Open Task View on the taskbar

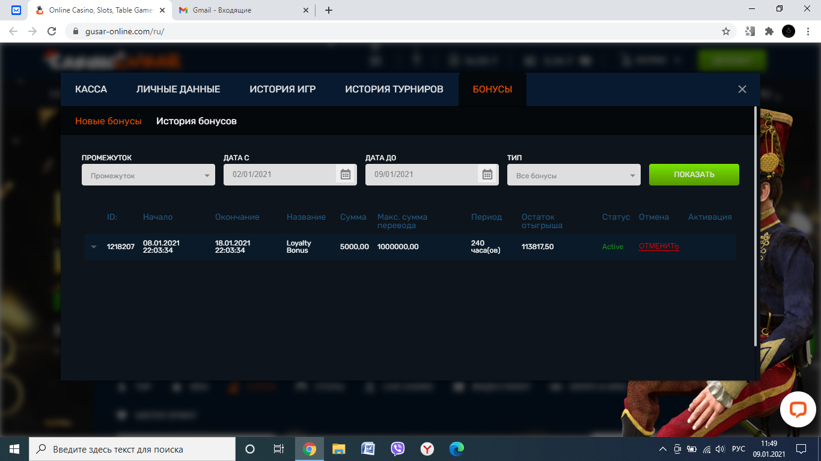pyautogui.click(x=279, y=449)
